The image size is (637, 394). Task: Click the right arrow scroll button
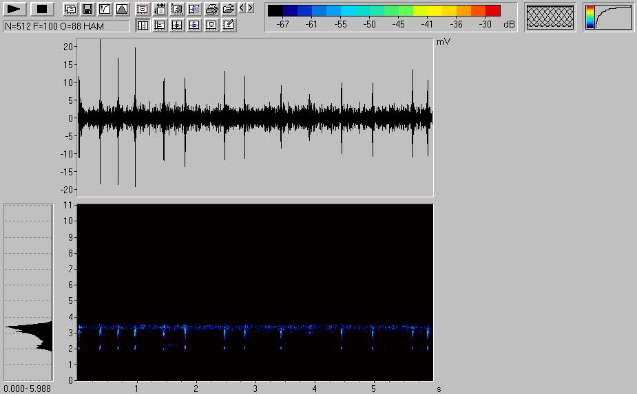[x=250, y=8]
